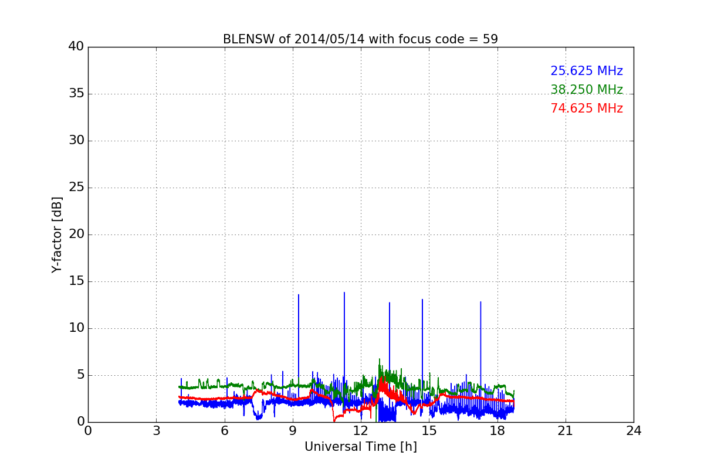Select the red '74.625 MHz' legend label
The width and height of the screenshot is (704, 469).
(587, 108)
